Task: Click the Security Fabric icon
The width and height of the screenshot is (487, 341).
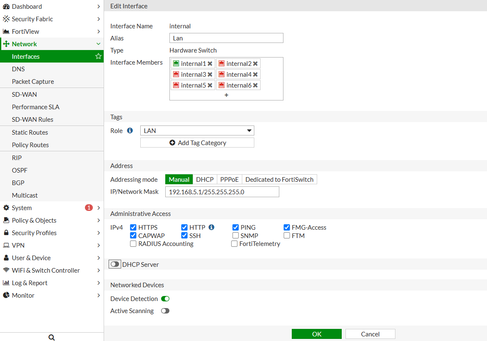Action: click(x=6, y=19)
